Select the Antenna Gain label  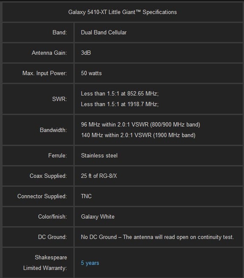49,53
